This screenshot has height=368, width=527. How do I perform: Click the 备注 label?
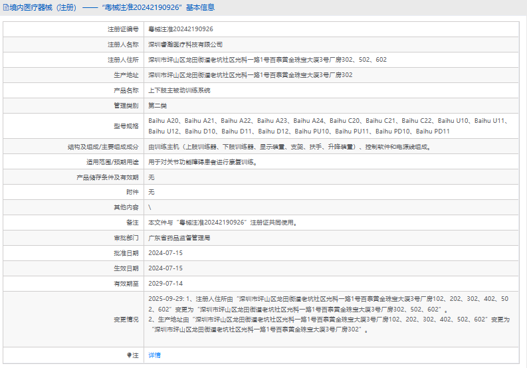132,223
